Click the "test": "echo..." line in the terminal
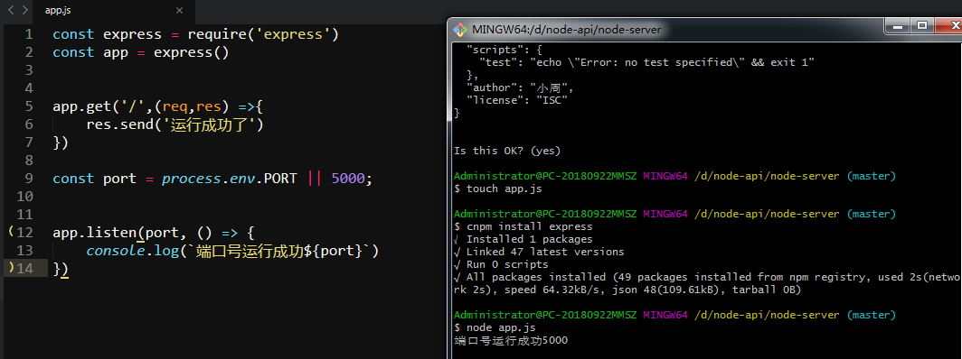962x359 pixels. pos(646,61)
